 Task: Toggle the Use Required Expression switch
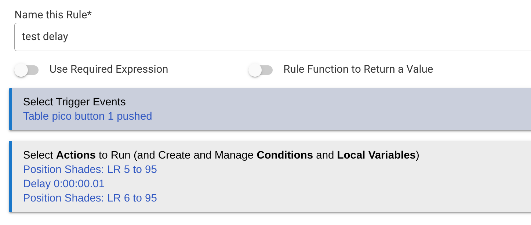click(26, 70)
